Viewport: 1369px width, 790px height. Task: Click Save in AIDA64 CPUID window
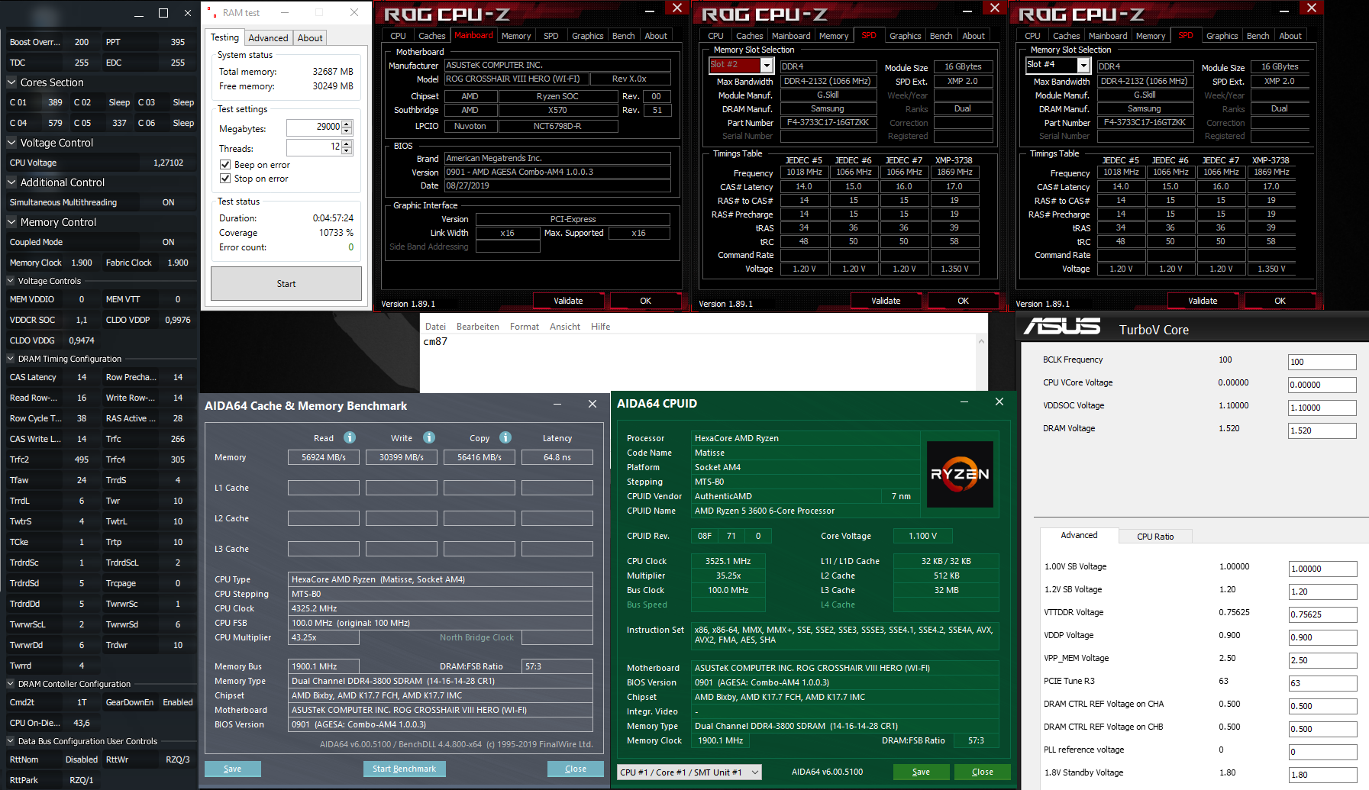point(922,772)
